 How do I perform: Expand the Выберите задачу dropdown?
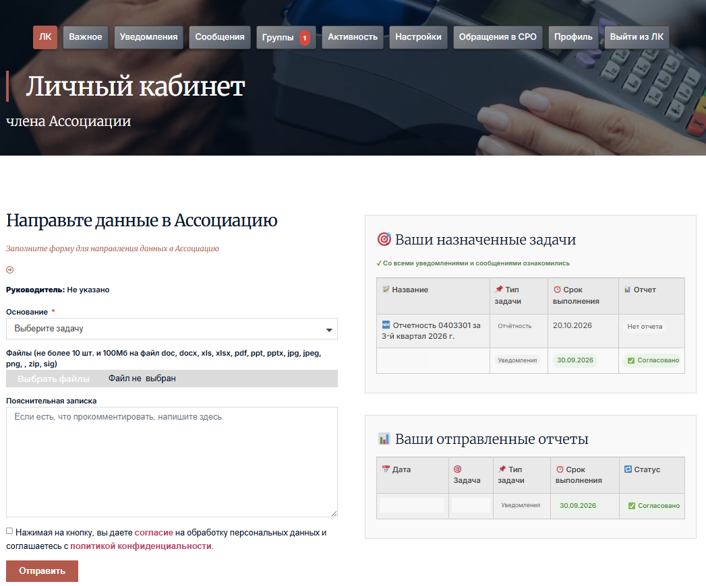[171, 329]
